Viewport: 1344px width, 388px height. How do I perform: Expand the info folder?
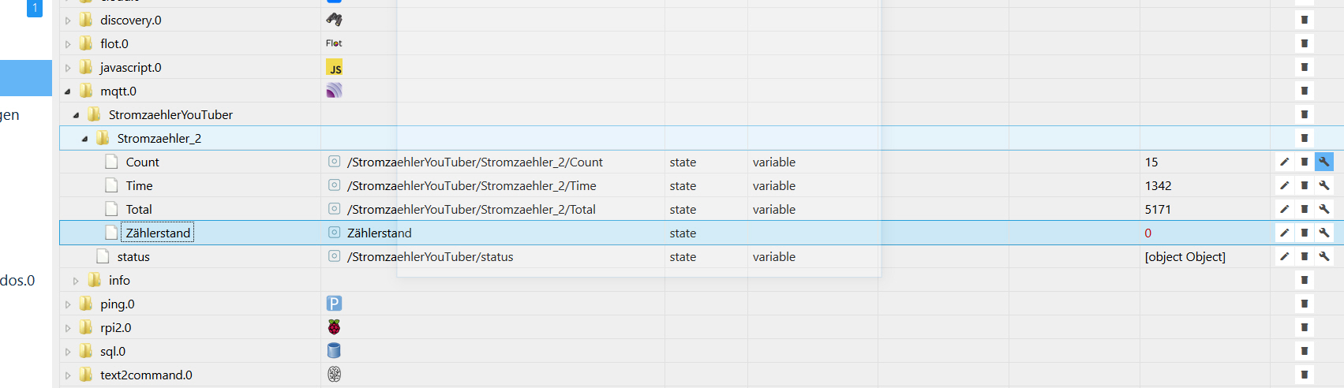coord(76,281)
